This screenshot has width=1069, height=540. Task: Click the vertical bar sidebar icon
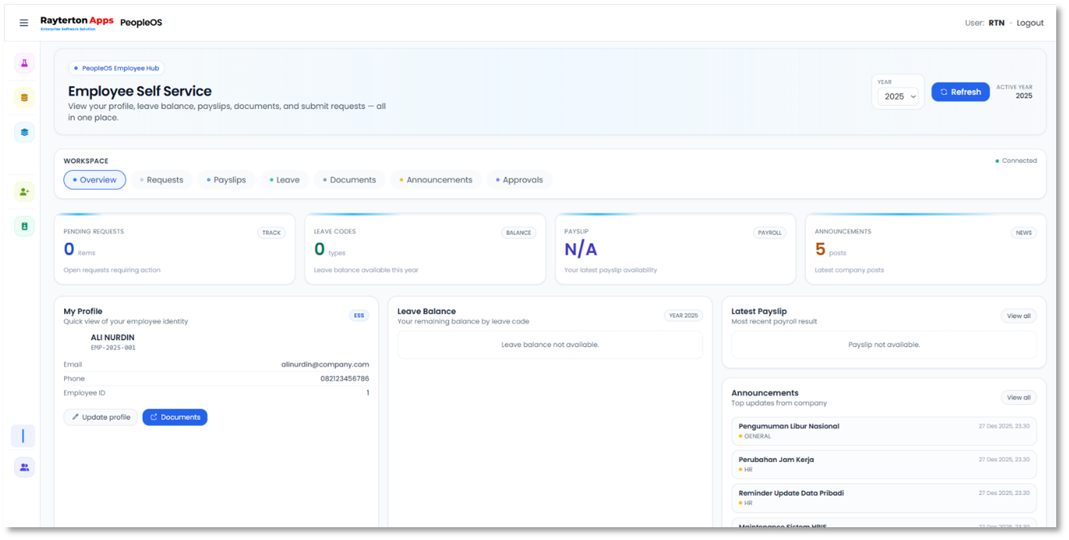click(23, 436)
